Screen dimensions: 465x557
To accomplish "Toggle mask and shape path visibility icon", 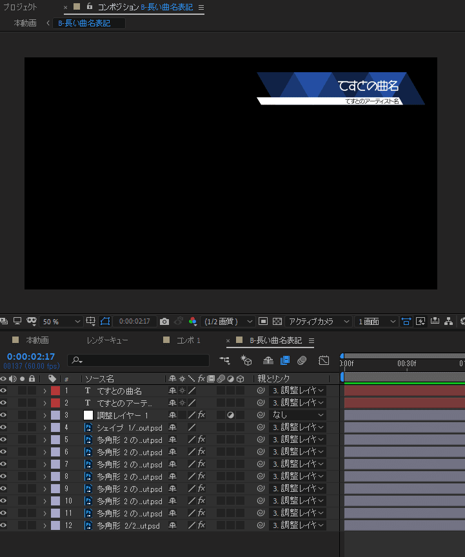I will 105,322.
